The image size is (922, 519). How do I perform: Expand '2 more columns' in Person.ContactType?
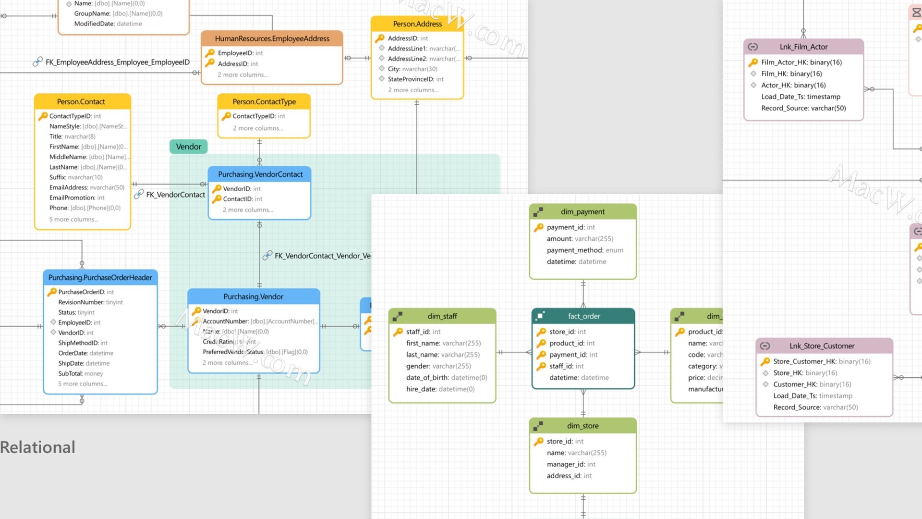258,128
